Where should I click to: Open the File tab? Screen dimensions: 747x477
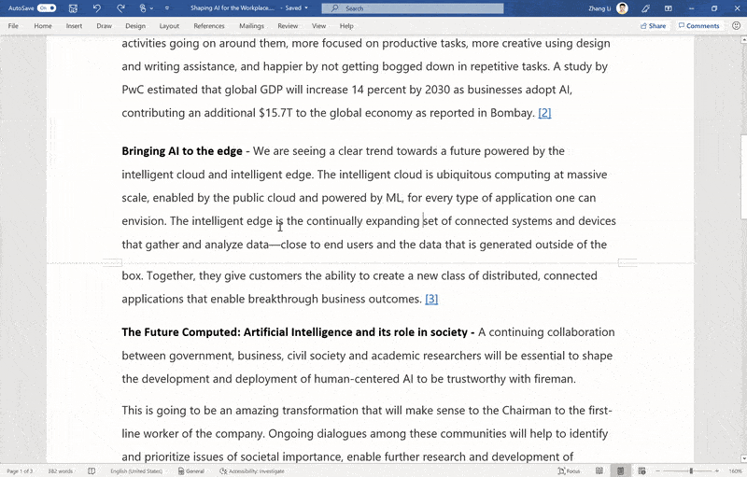(13, 26)
